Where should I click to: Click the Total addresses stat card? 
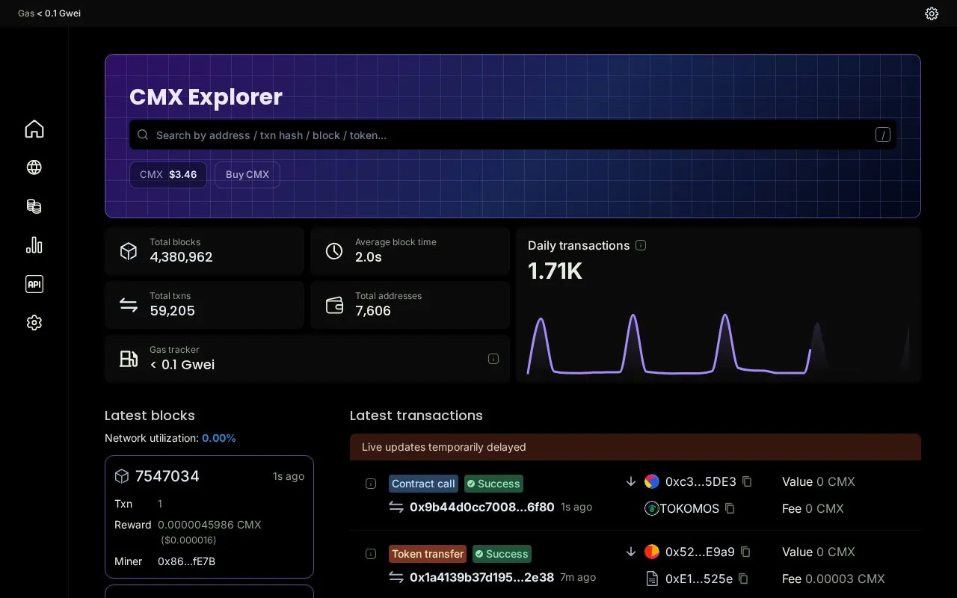click(x=410, y=305)
